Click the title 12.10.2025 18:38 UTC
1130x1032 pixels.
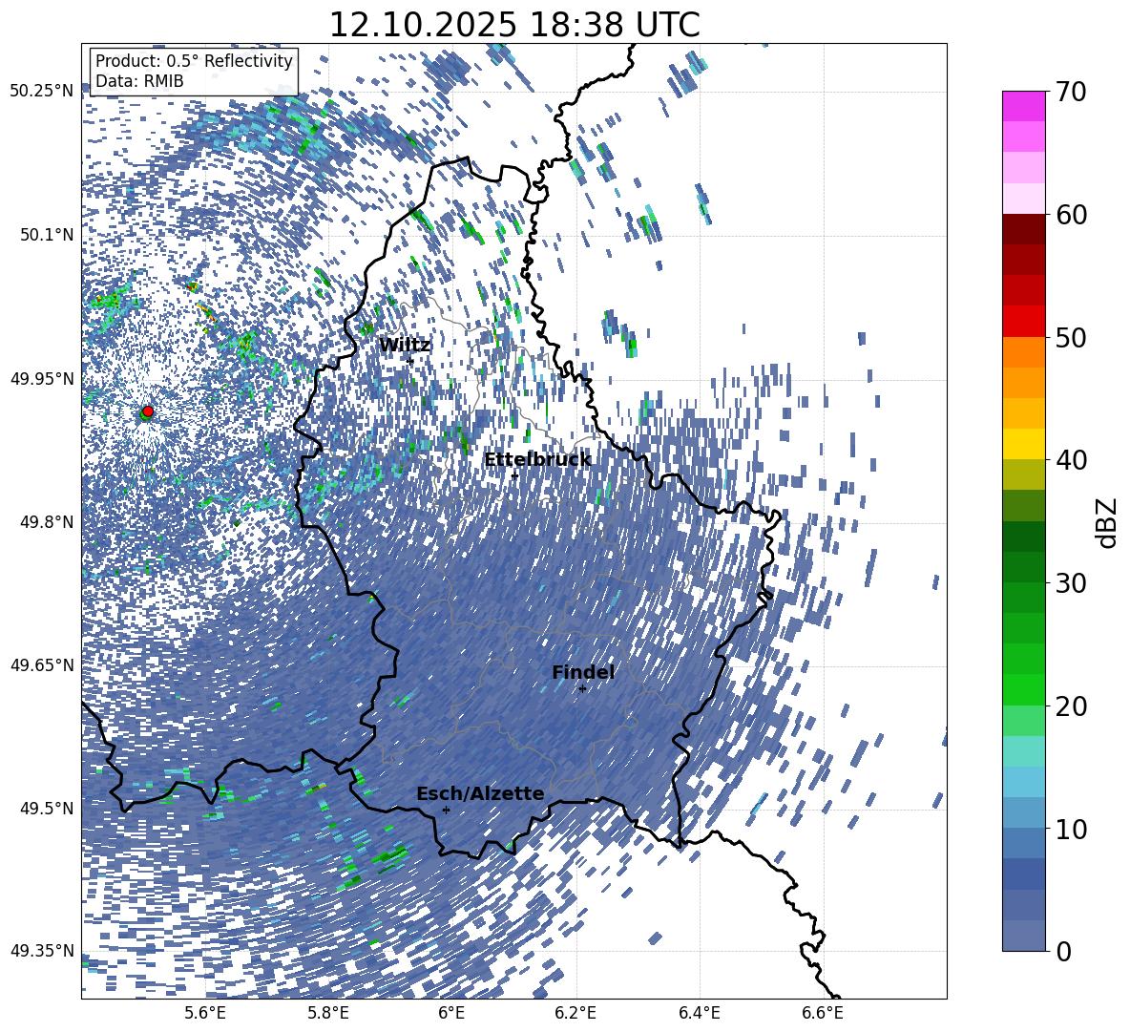tap(514, 25)
